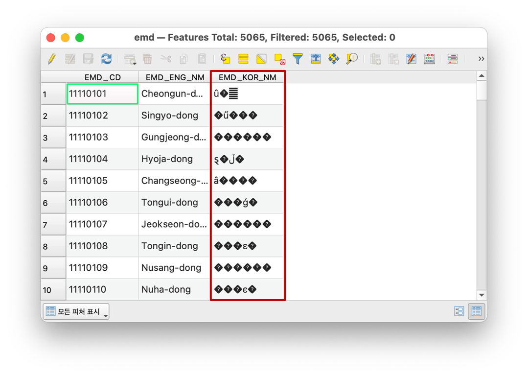Zoom map to selected rows magnifier
This screenshot has width=528, height=376.
pyautogui.click(x=352, y=59)
